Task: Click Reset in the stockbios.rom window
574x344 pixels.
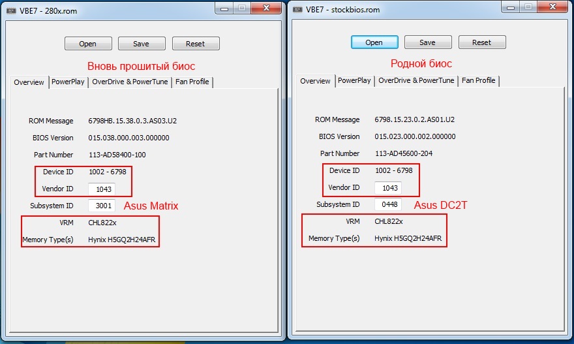Action: [482, 42]
